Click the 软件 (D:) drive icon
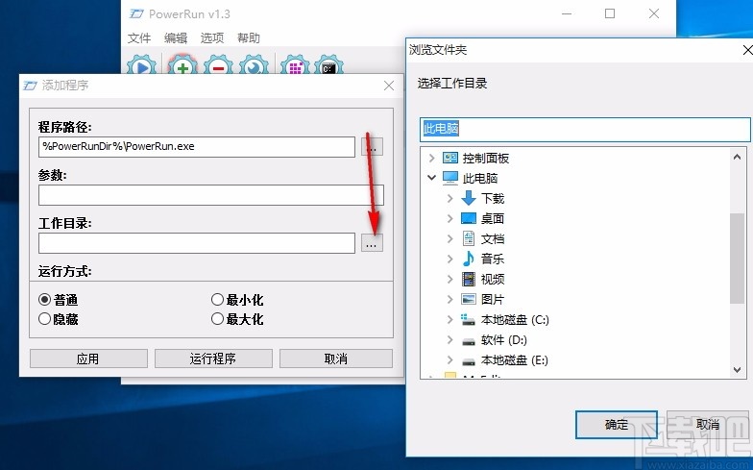The height and width of the screenshot is (470, 753). click(469, 340)
